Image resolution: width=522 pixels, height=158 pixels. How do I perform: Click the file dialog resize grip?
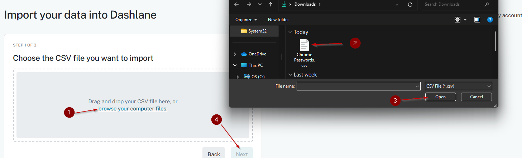(x=496, y=105)
